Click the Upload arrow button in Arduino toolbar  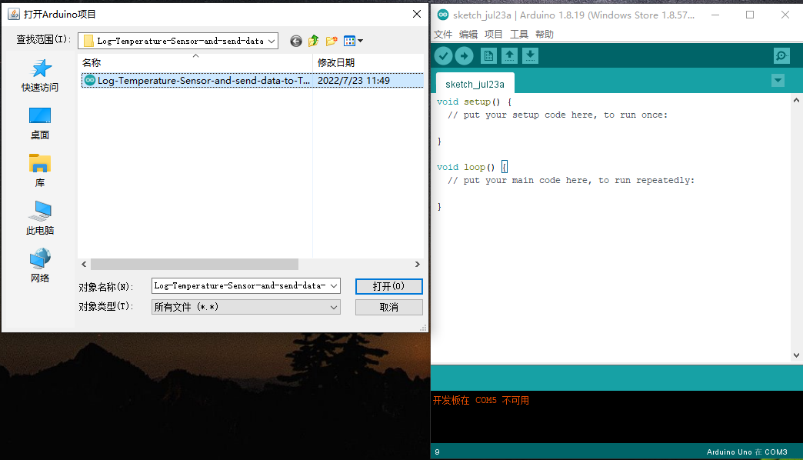tap(464, 56)
